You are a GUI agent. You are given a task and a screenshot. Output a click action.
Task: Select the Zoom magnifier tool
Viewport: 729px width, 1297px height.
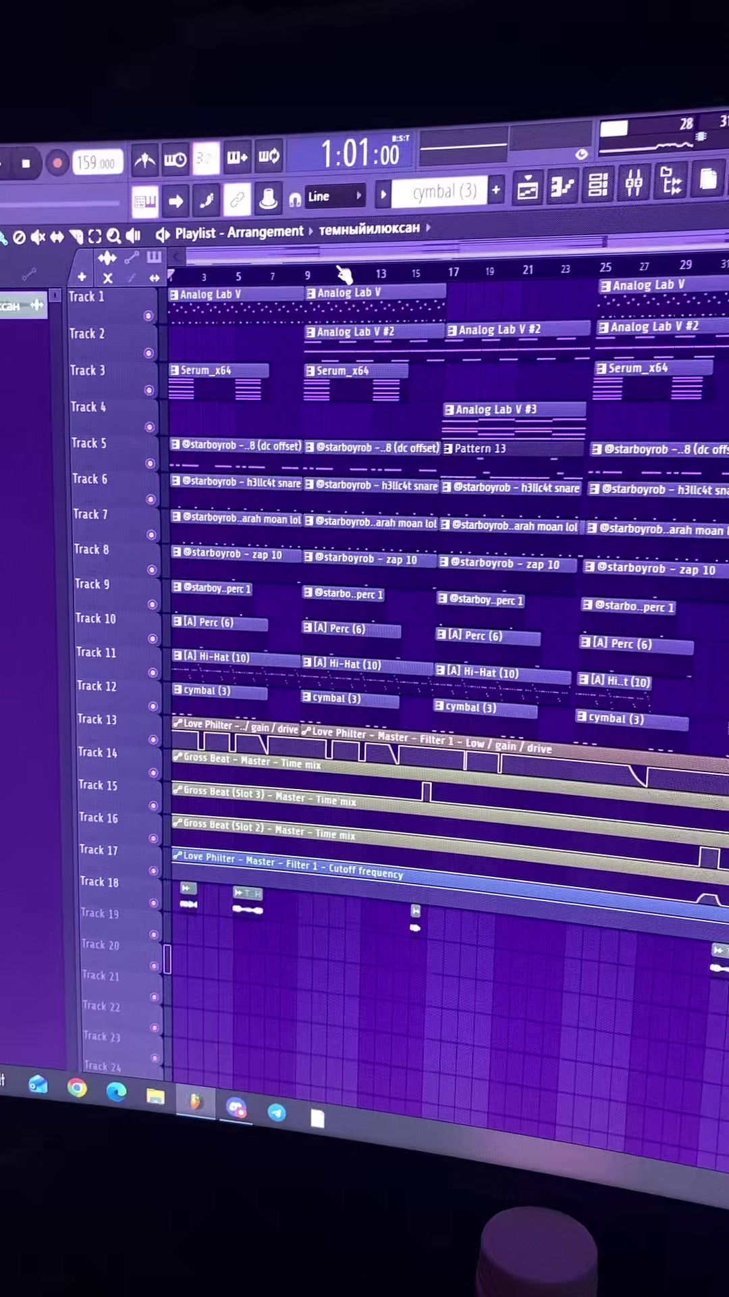pyautogui.click(x=114, y=236)
